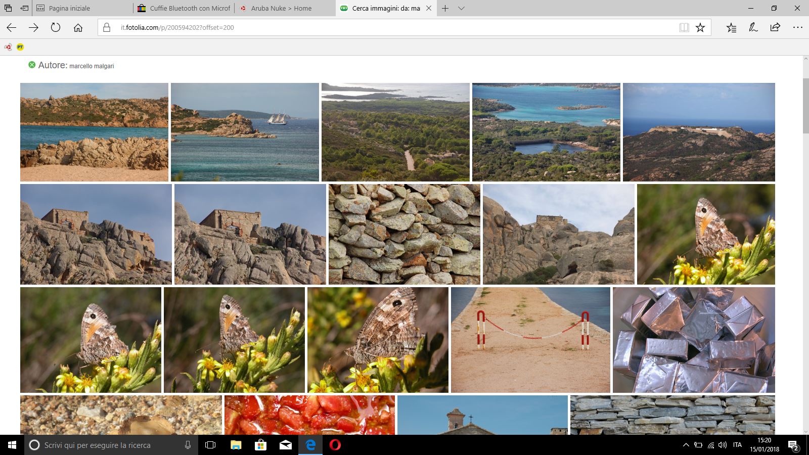Click the Add notes pen icon
This screenshot has width=809, height=455.
(x=753, y=28)
